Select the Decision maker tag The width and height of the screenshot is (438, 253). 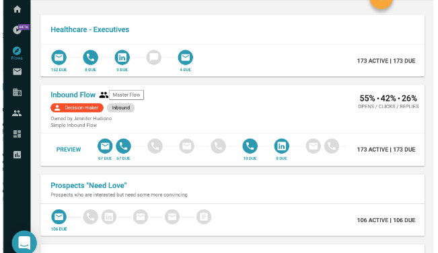77,107
